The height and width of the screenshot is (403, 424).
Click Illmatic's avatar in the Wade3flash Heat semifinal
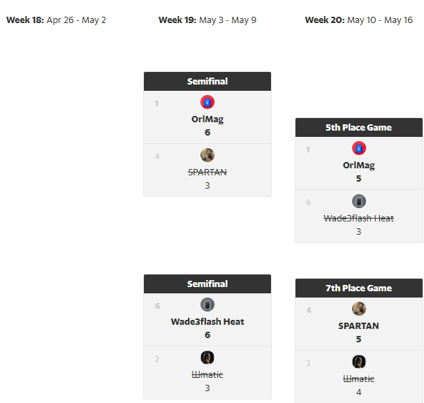point(207,358)
